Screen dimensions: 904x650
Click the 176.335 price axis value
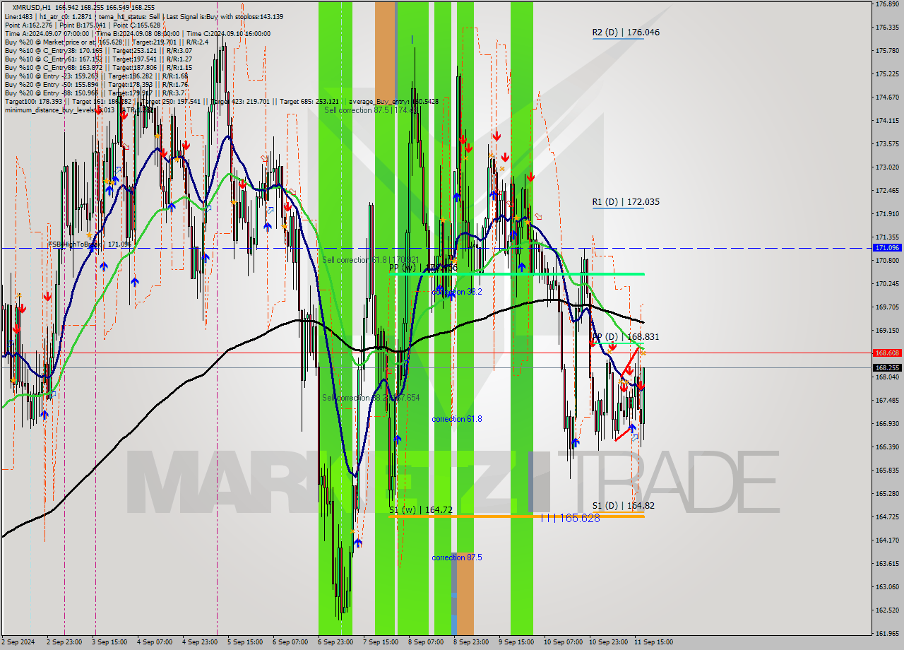pos(886,28)
